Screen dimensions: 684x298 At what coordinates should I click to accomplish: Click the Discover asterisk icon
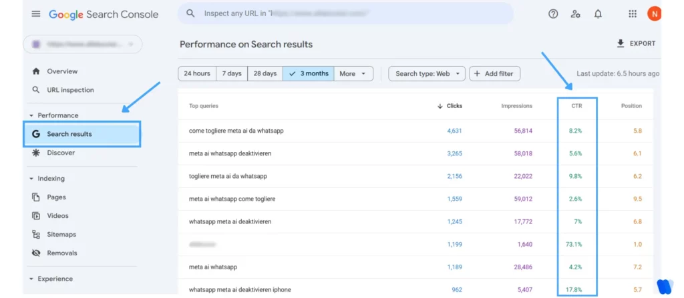click(x=36, y=153)
